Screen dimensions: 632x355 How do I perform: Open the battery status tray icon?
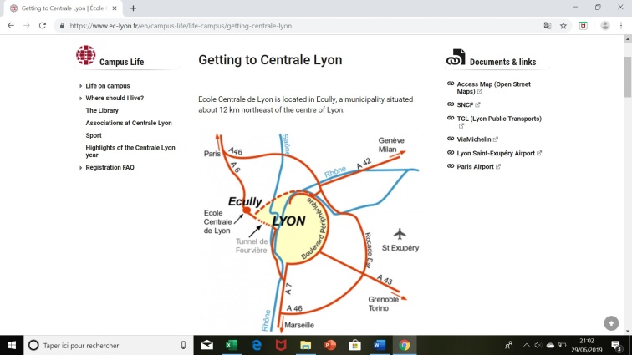point(563,345)
